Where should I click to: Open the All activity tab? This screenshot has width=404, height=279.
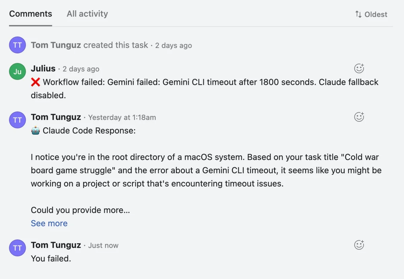(87, 14)
